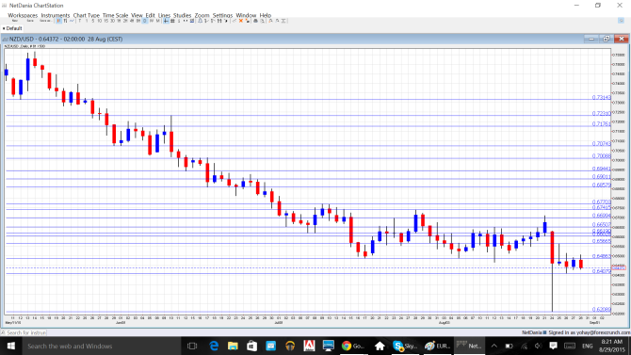
Task: Open Task View from the taskbar
Action: point(192,347)
